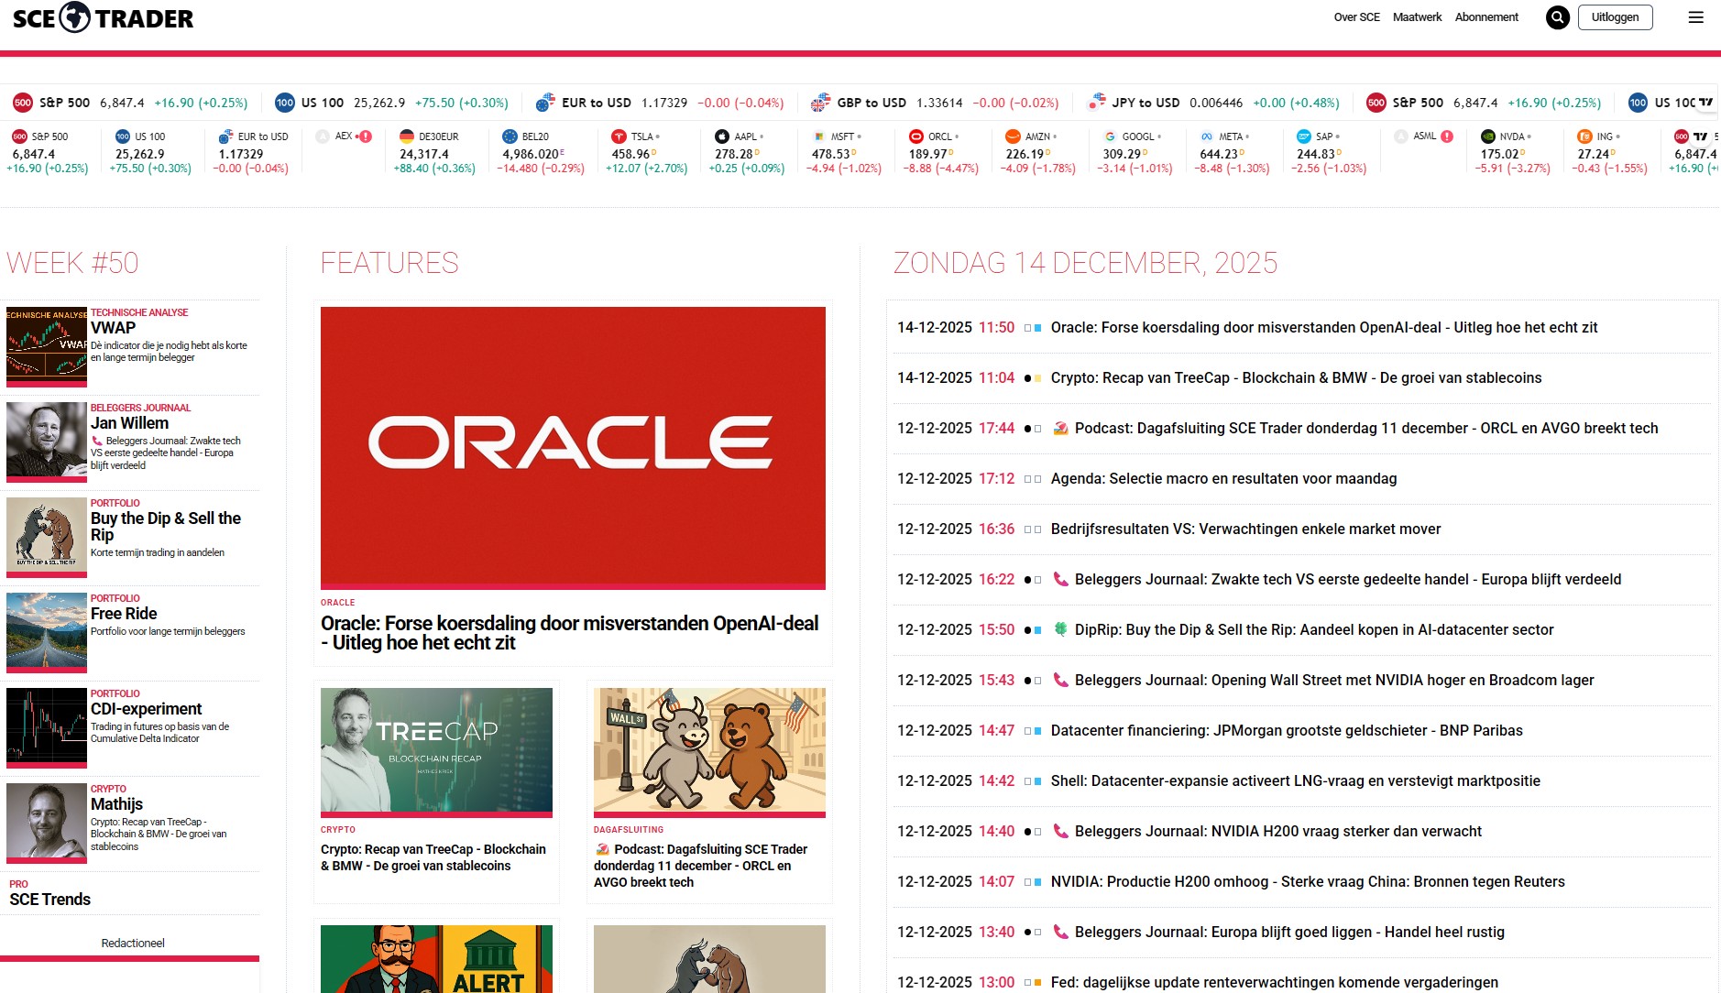This screenshot has width=1721, height=993.
Task: Click the phone icon in the 13:40 news row
Action: pos(1060,932)
